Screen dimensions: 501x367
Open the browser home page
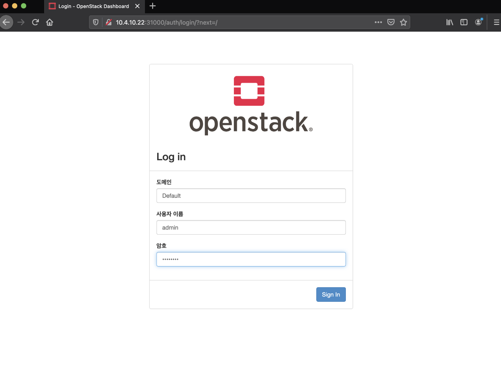coord(50,22)
